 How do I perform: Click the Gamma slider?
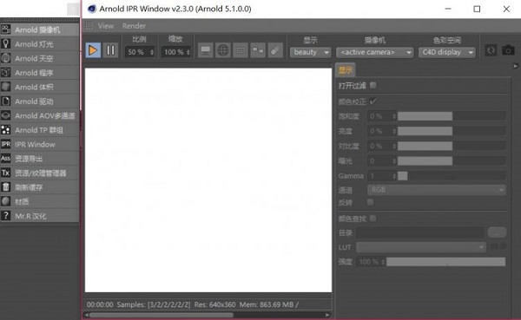[452, 175]
